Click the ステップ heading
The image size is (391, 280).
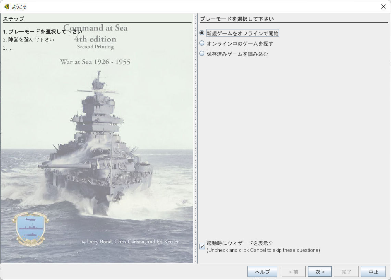(x=13, y=19)
